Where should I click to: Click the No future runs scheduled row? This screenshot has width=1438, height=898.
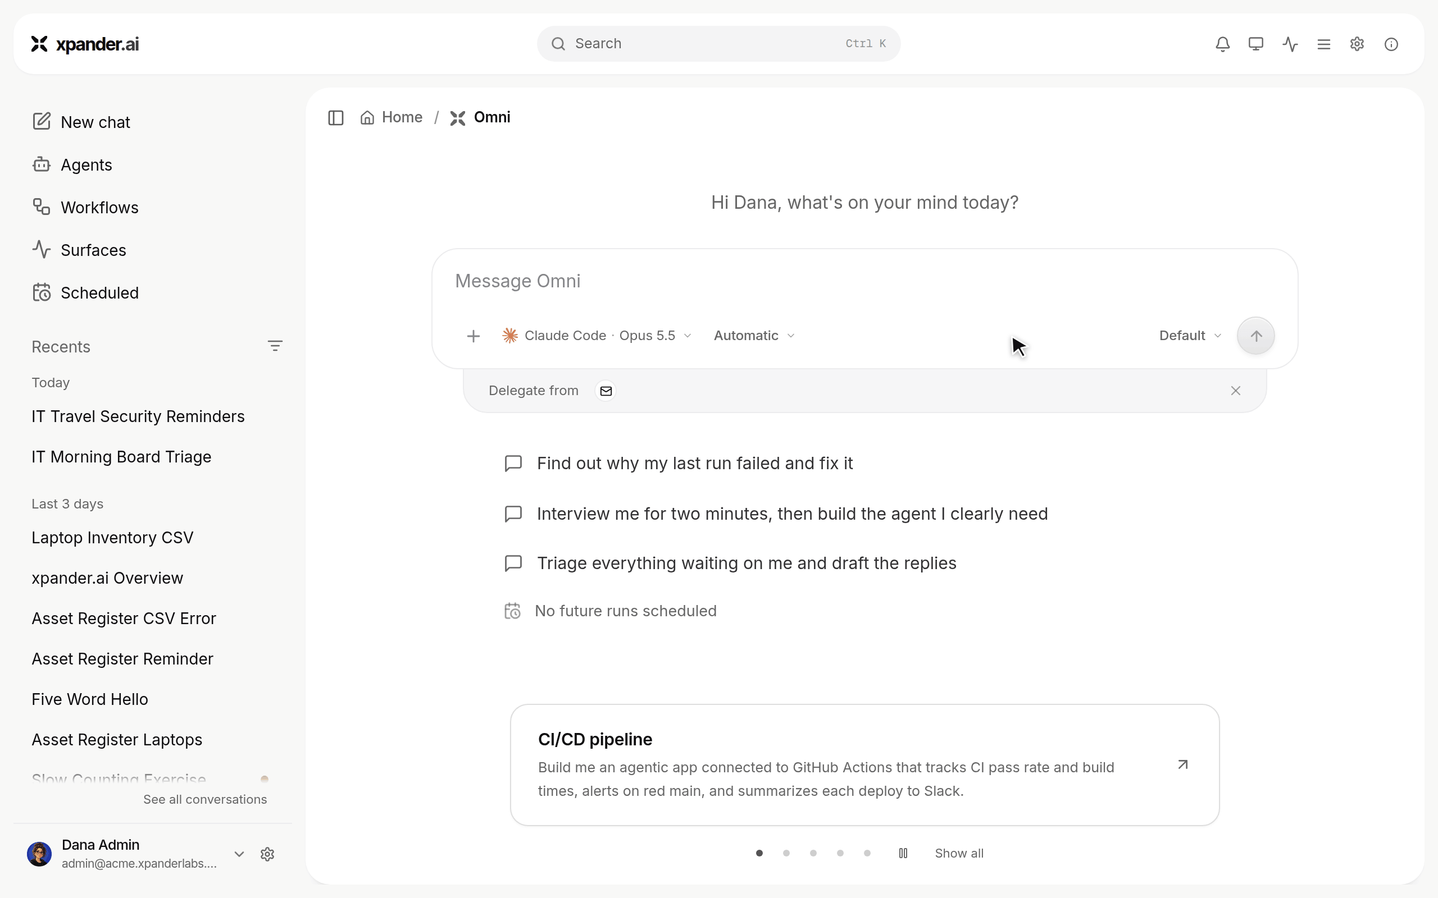coord(610,611)
